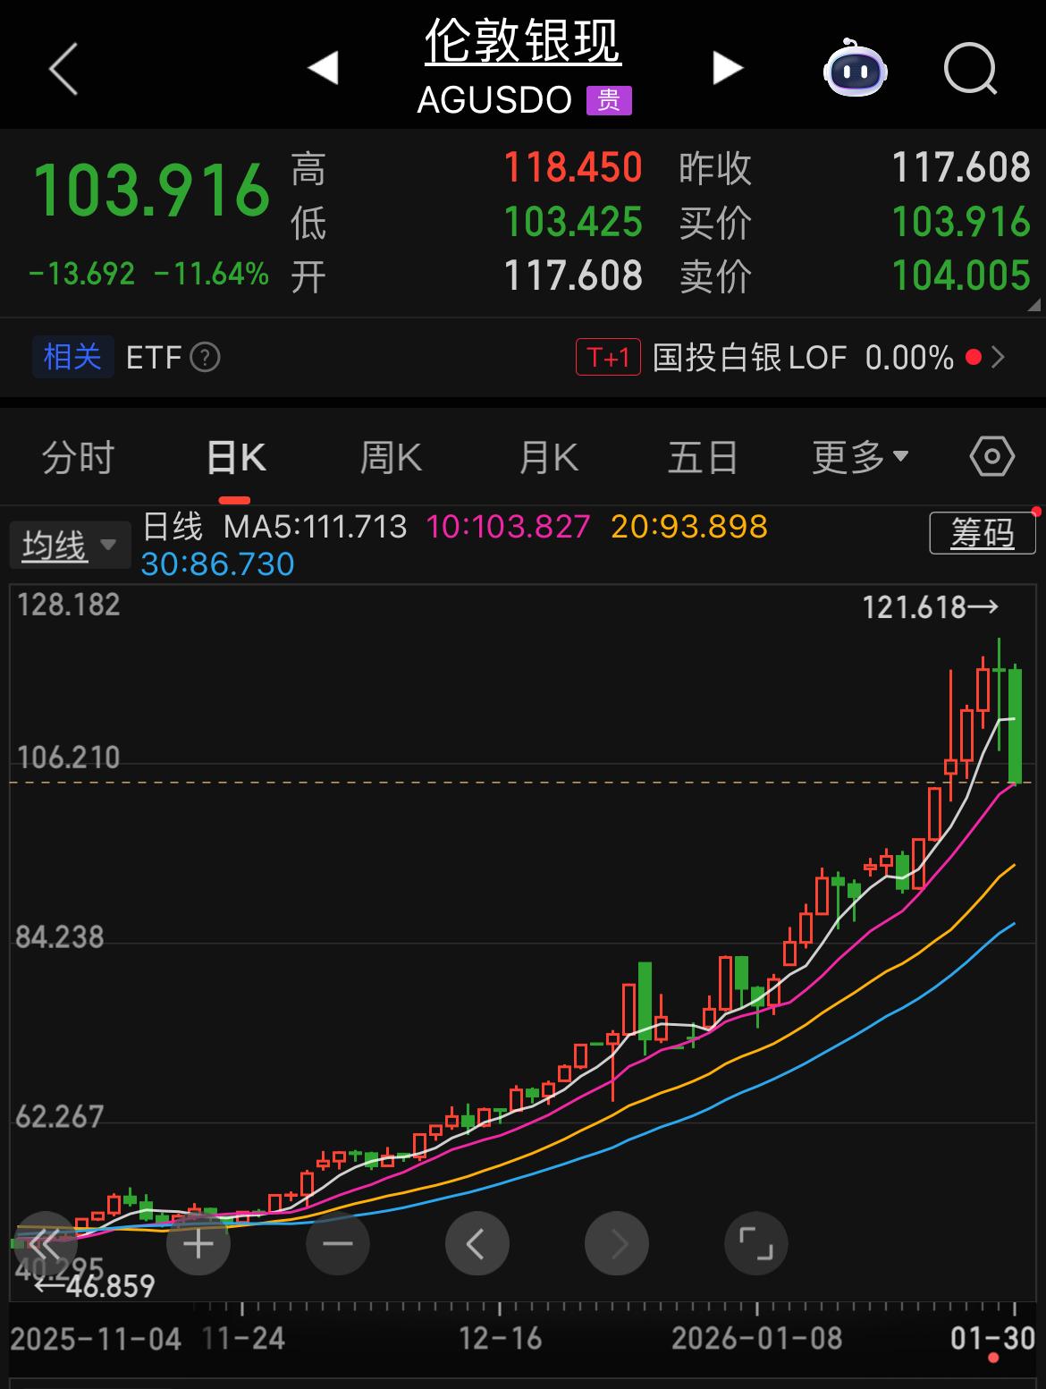Pan chart left using the left chevron control
The height and width of the screenshot is (1389, 1046).
[x=477, y=1243]
